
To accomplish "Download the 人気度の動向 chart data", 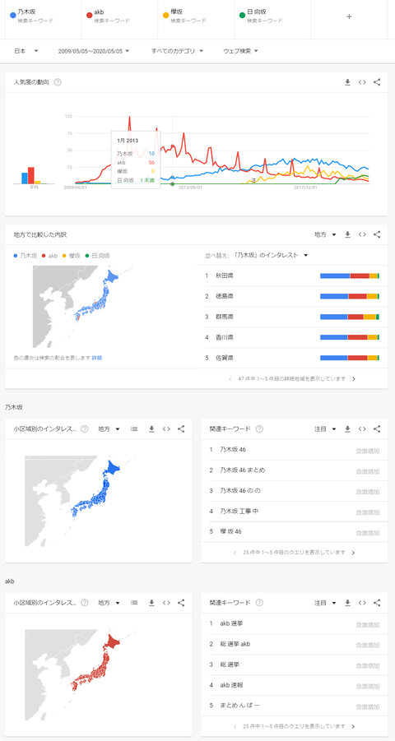I will click(347, 82).
